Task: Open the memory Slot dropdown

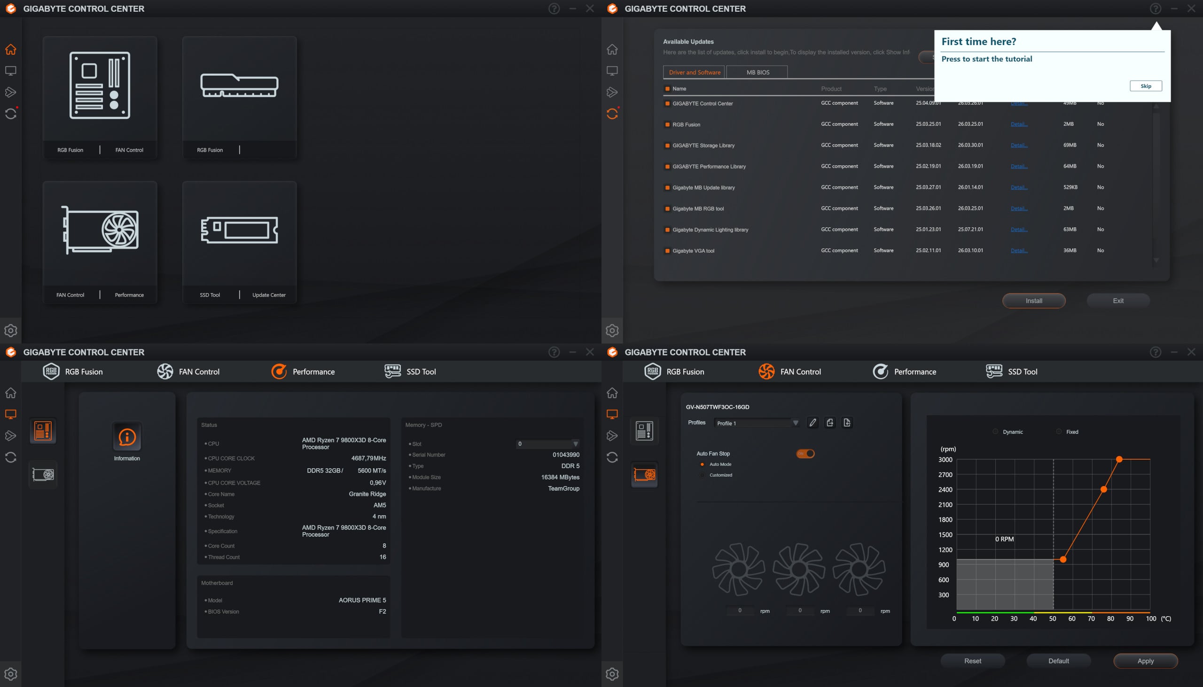Action: pos(575,444)
